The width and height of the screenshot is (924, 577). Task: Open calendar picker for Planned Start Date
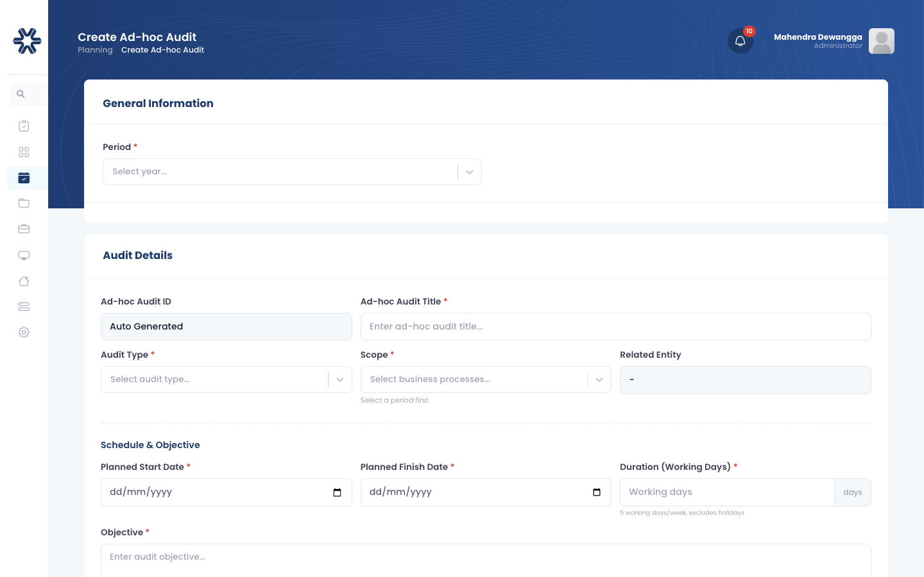338,492
